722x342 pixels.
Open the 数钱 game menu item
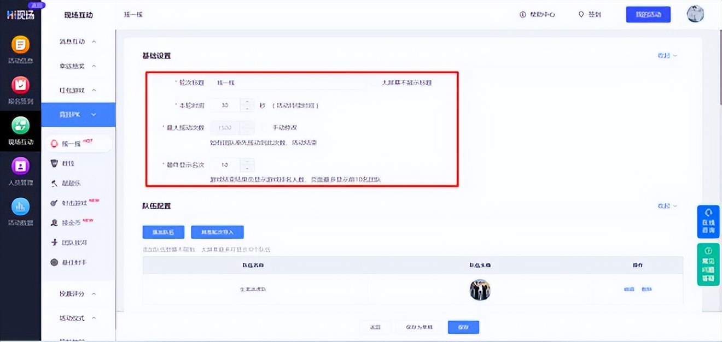click(x=68, y=163)
